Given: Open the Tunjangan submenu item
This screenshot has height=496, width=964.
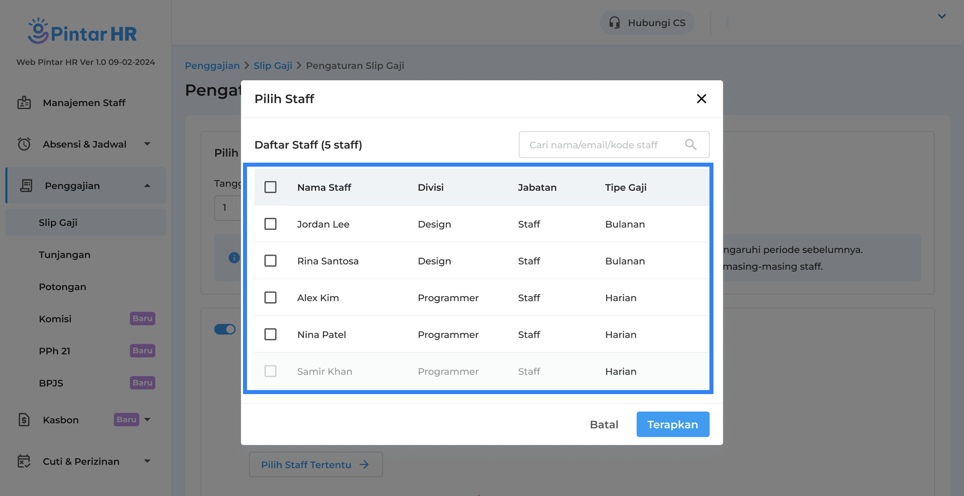Looking at the screenshot, I should tap(65, 255).
